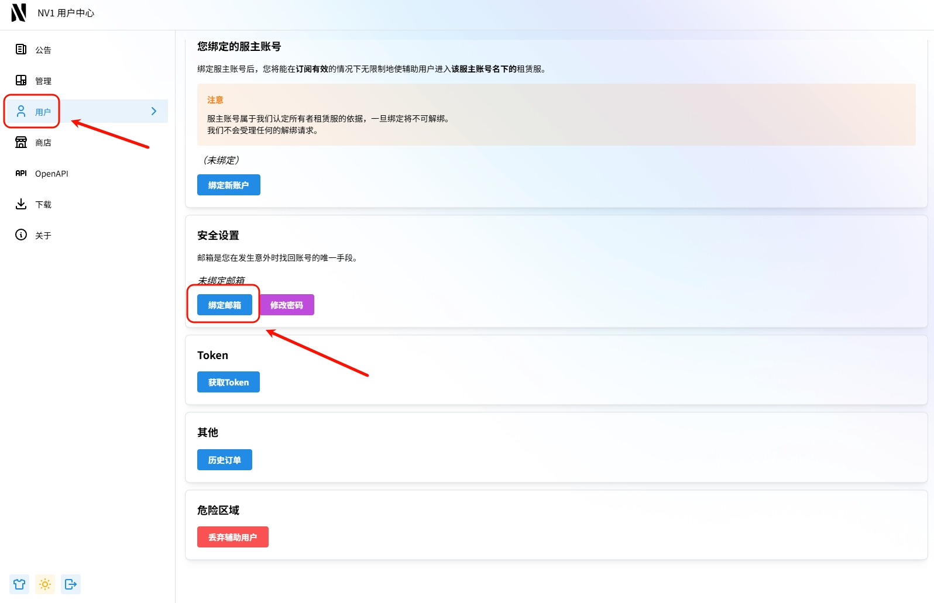Click the logout icon at bottom
The width and height of the screenshot is (934, 603).
point(71,584)
